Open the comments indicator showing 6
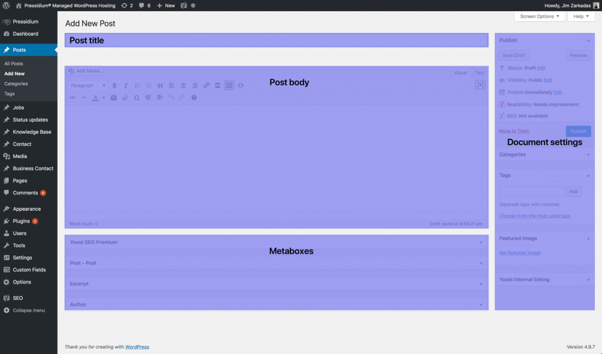The height and width of the screenshot is (354, 602). [145, 5]
